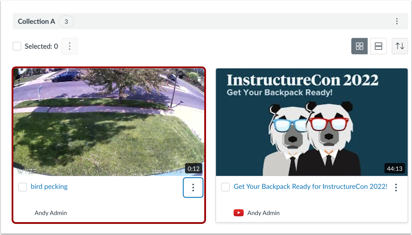412x235 pixels.
Task: Open Get Your Backpack Ready for InstructureCon 2022! link
Action: 311,187
